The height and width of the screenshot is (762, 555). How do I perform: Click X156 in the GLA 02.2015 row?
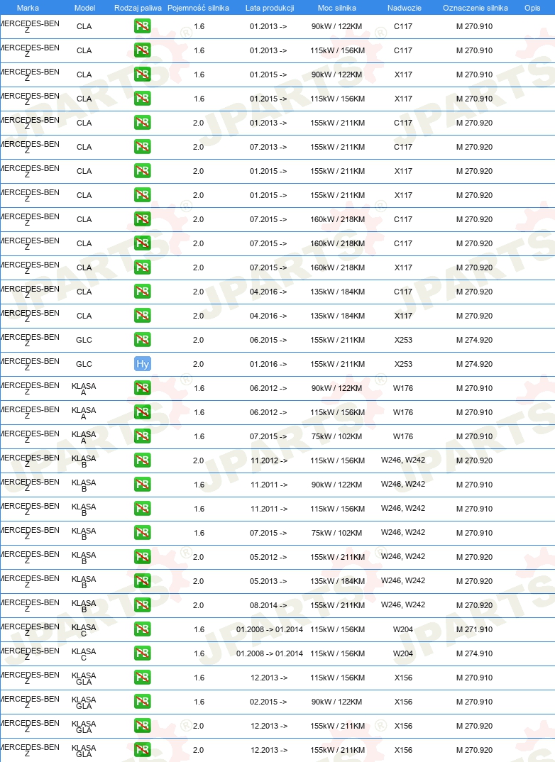[x=403, y=702]
